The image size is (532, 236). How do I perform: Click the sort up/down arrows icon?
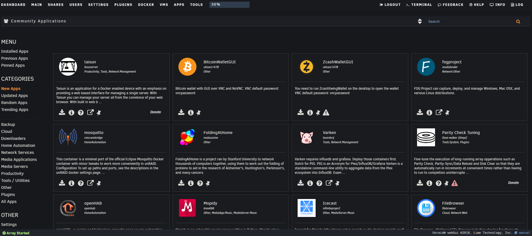click(x=420, y=21)
